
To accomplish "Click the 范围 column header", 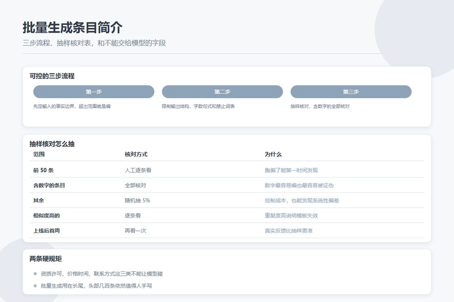I will click(x=39, y=154).
